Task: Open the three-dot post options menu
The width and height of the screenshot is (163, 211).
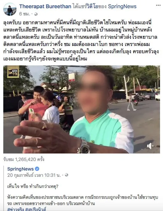Action: click(x=158, y=5)
